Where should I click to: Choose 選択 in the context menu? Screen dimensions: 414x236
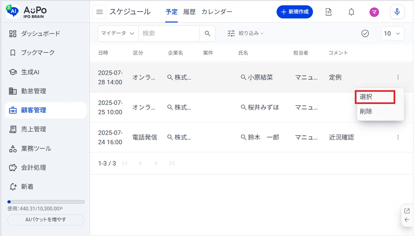click(x=375, y=97)
